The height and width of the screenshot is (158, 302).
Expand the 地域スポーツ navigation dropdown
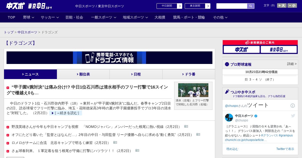click(x=135, y=17)
